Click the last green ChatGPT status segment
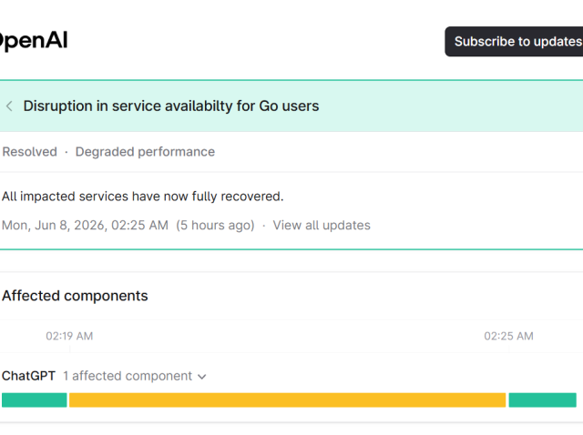The width and height of the screenshot is (583, 435). pos(543,400)
